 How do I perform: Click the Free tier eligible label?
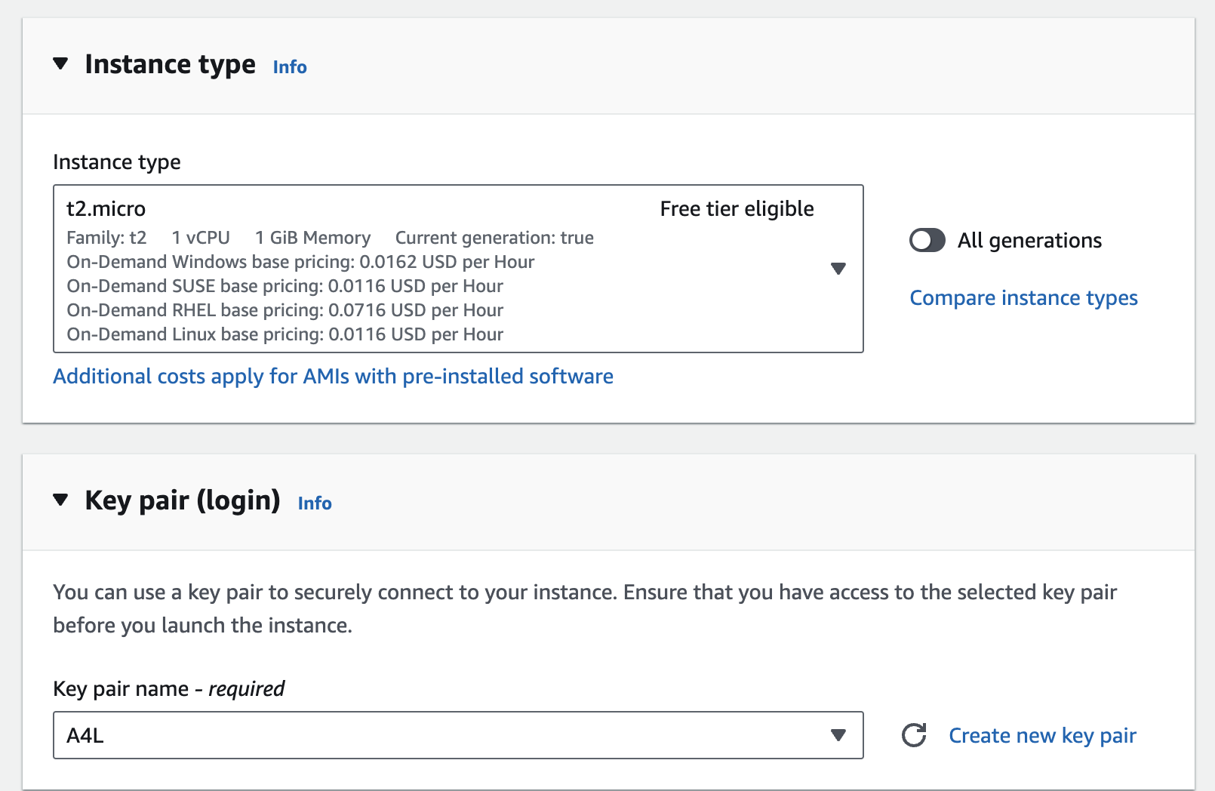(x=737, y=209)
